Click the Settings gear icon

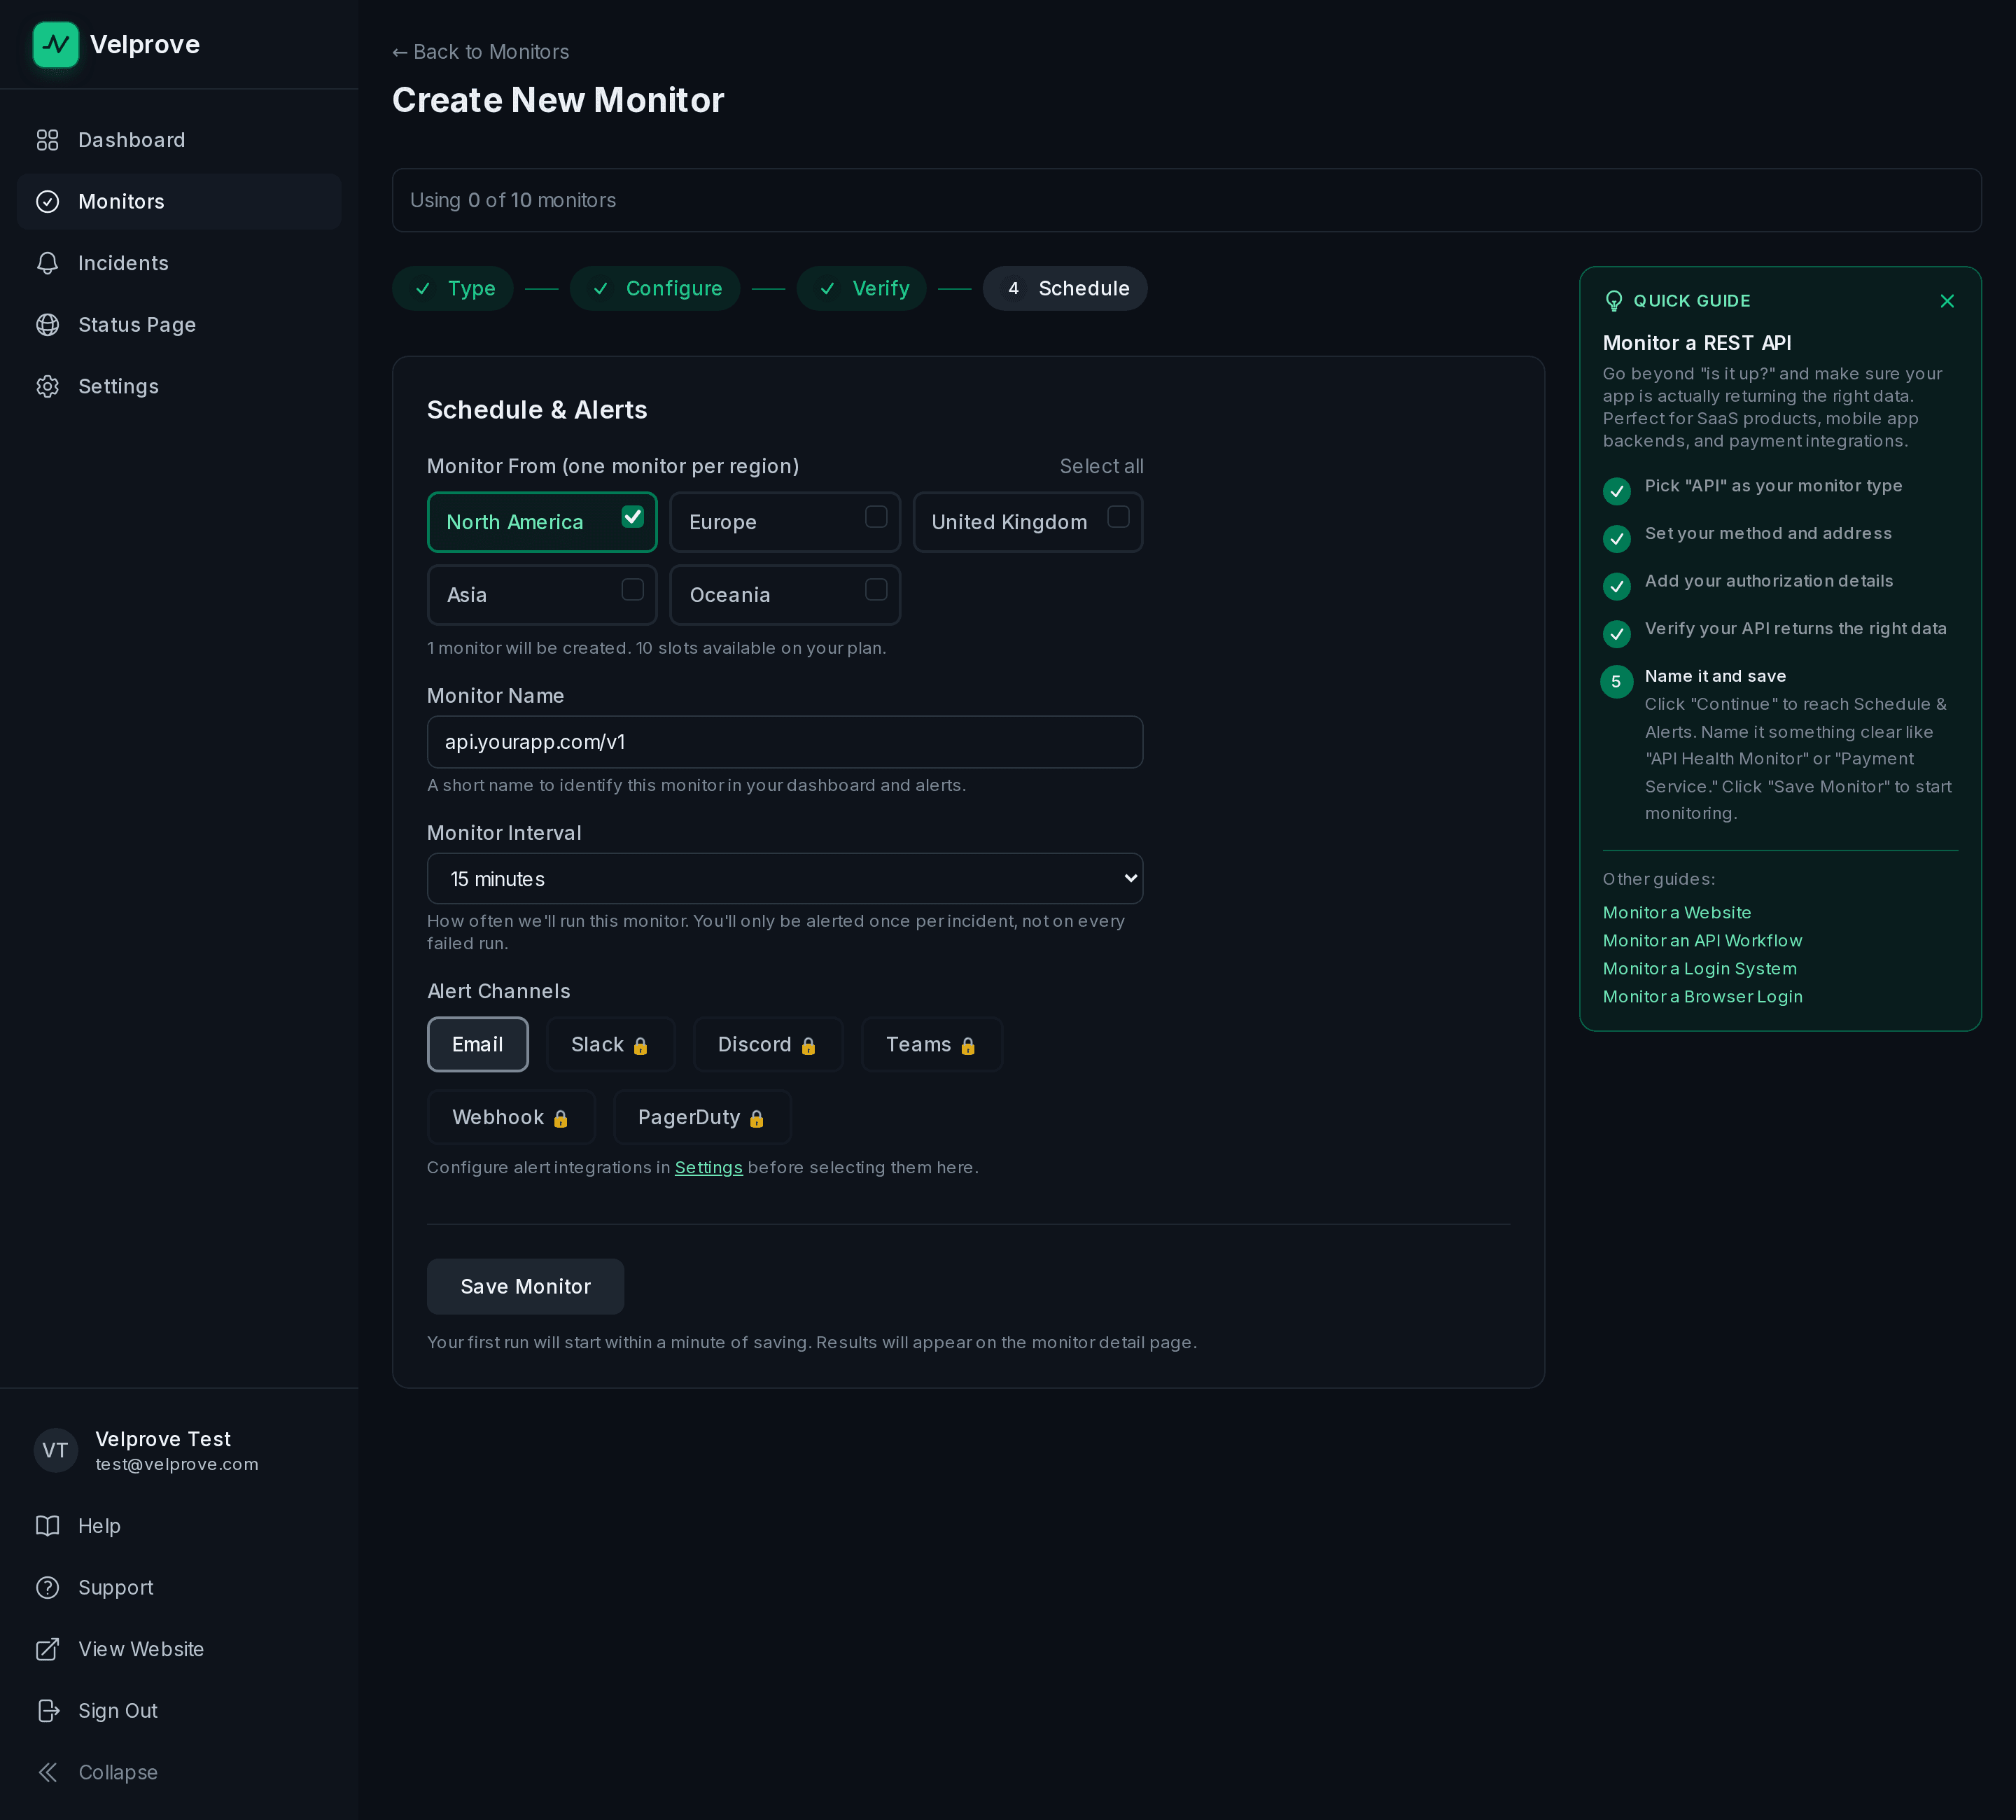tap(47, 386)
